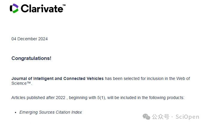Click the words beginning with
Screen dimensions: 206x125
click(x=82, y=98)
